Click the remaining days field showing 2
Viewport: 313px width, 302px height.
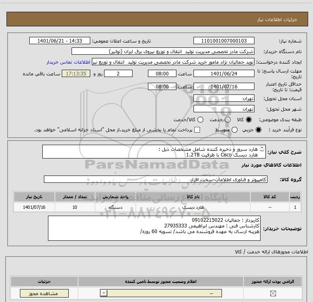pos(118,73)
